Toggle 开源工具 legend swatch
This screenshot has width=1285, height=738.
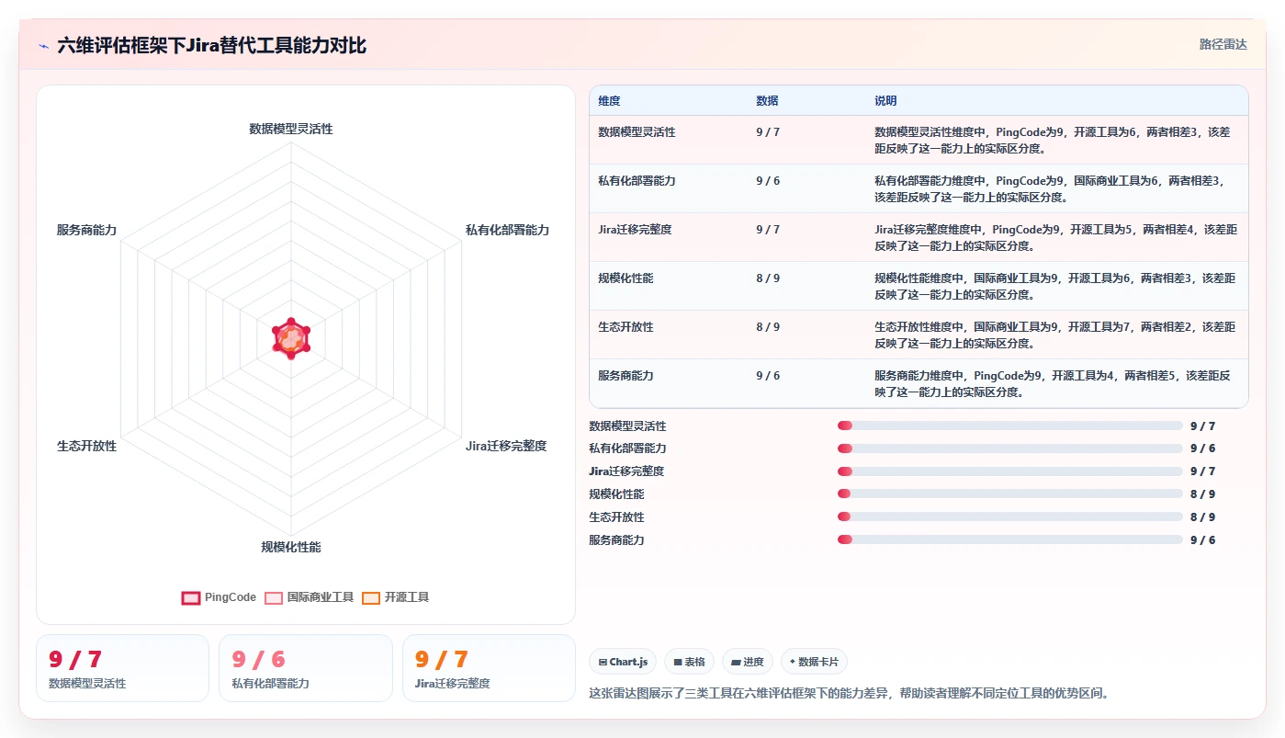point(371,597)
